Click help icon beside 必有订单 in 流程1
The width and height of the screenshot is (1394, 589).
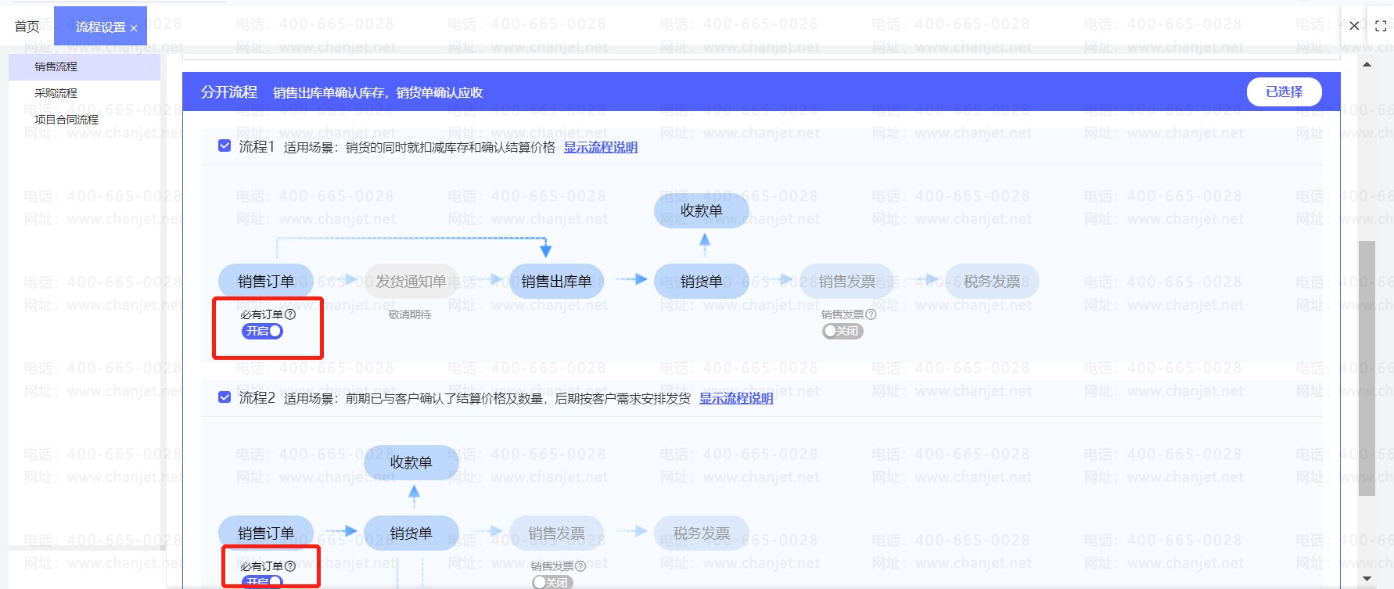click(290, 314)
